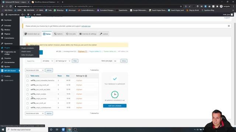Open the Windows Start button

pyautogui.click(x=3, y=129)
